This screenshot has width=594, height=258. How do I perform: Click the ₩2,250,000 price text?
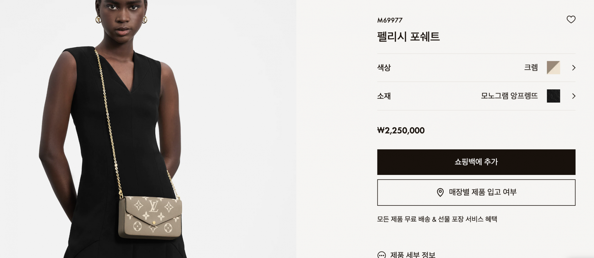coord(401,130)
